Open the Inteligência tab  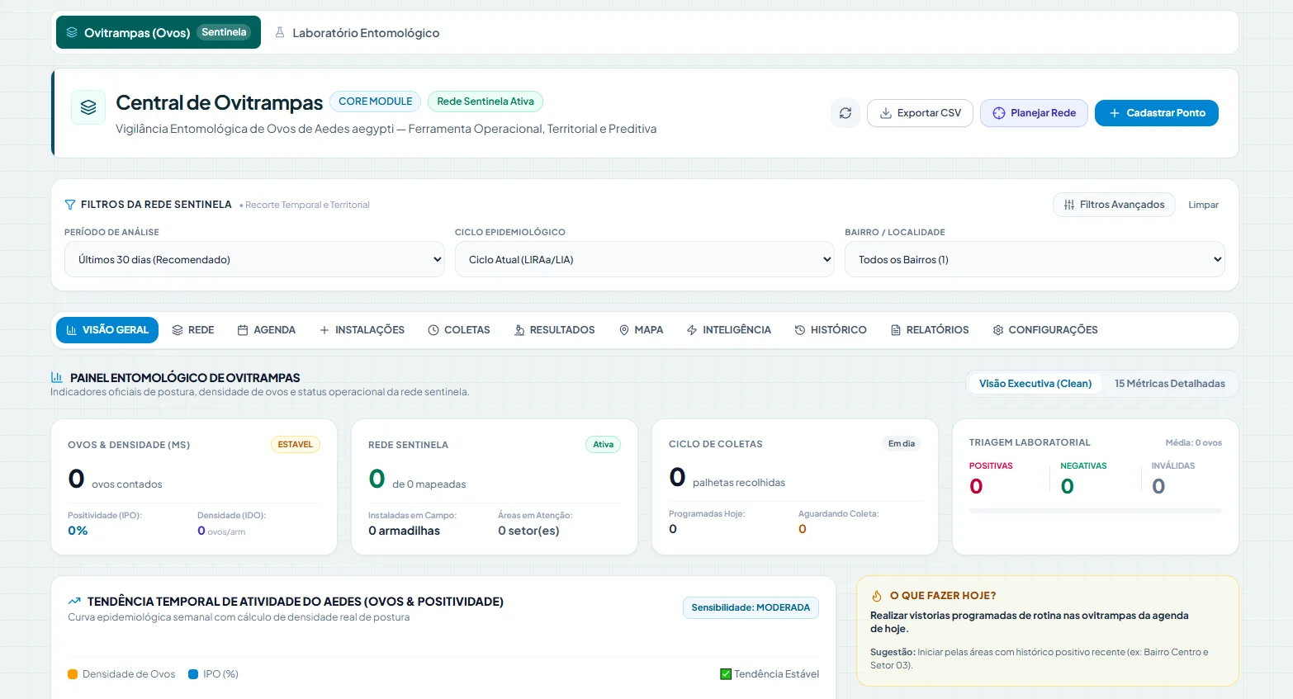tap(729, 330)
